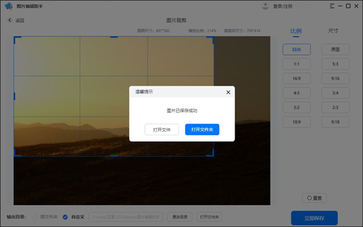
Task: Click the top-left crop corner handle
Action: pos(15,38)
